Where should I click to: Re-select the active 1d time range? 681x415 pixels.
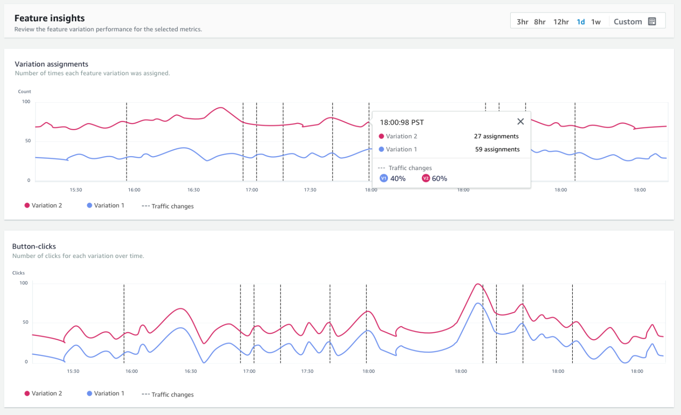point(581,21)
